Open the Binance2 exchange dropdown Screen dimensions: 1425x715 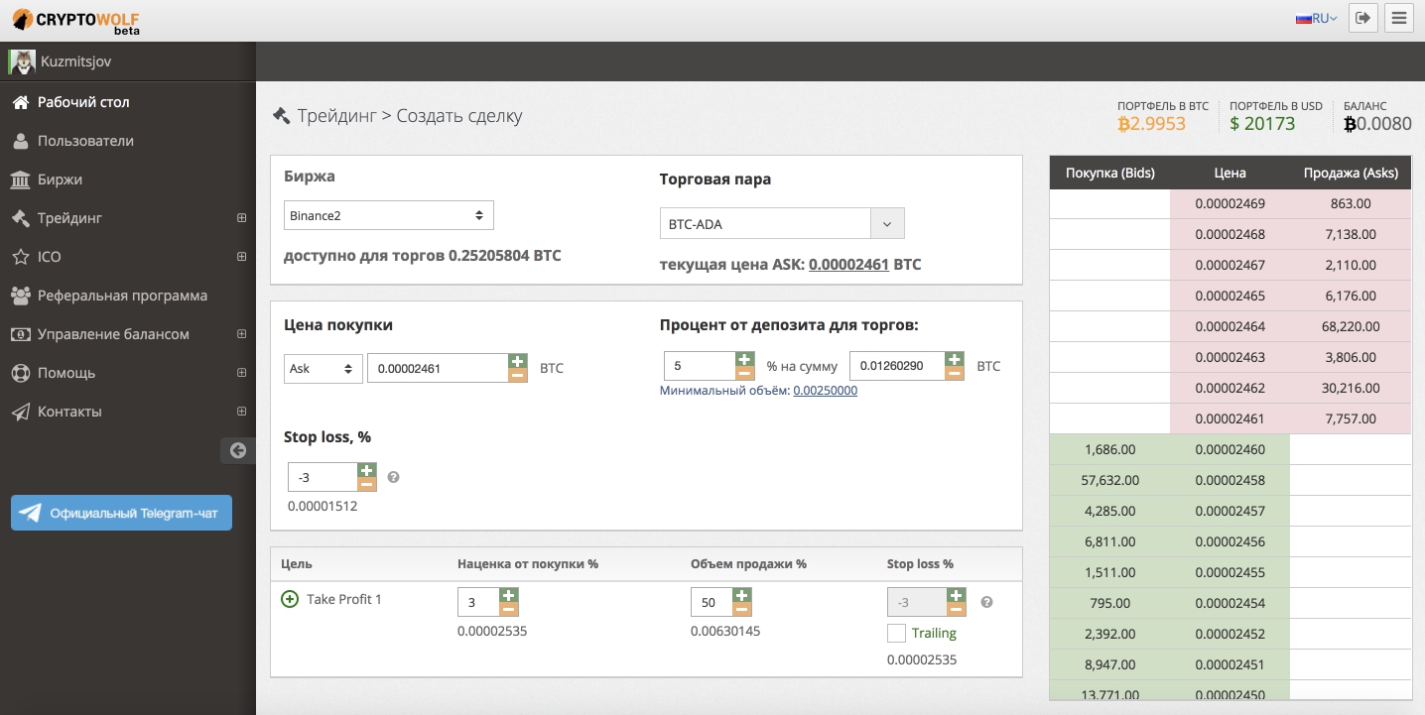tap(388, 215)
